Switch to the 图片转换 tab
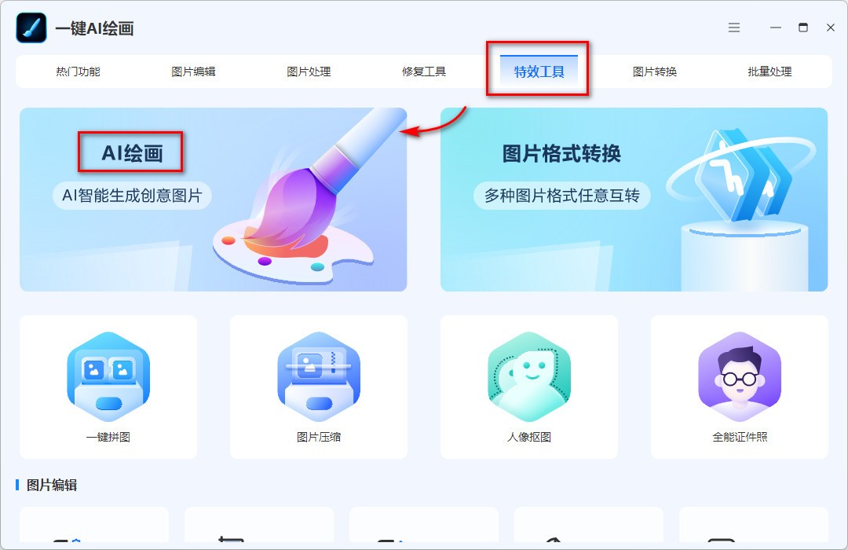This screenshot has width=848, height=550. 653,71
